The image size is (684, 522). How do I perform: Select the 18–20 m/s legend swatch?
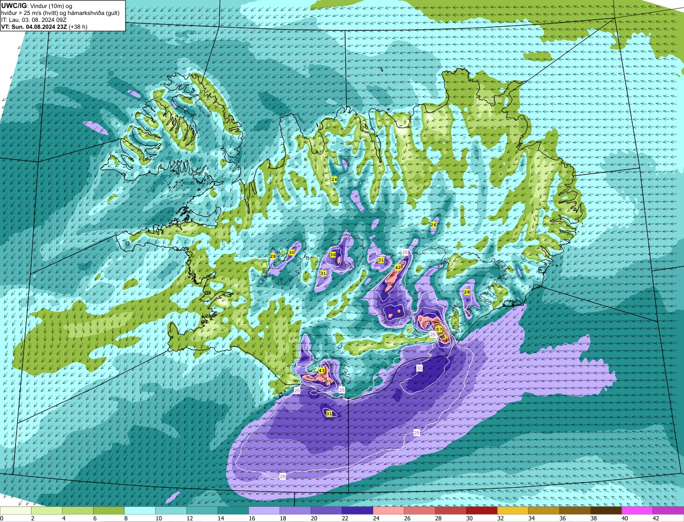tap(295, 511)
